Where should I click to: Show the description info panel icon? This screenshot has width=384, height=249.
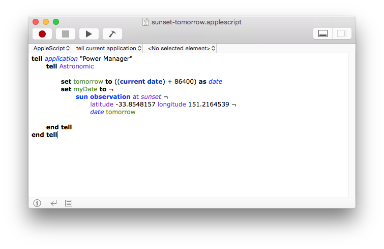pos(37,203)
